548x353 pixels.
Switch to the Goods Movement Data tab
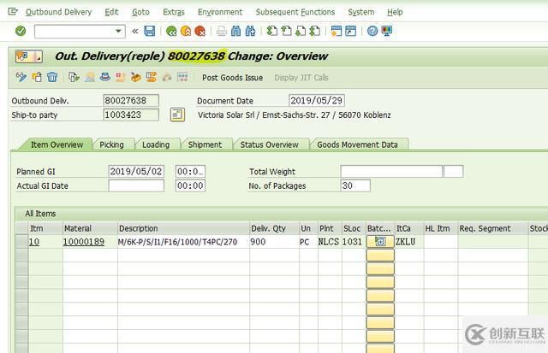[358, 144]
